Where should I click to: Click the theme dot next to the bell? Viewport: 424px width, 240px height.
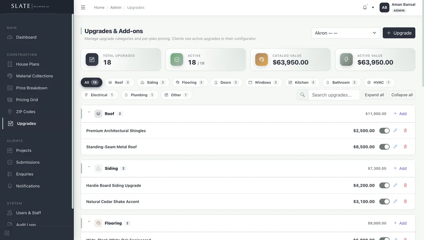pos(373,7)
